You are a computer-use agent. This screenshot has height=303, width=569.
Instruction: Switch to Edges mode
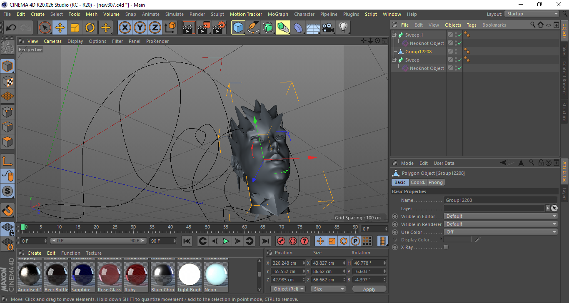(x=7, y=127)
